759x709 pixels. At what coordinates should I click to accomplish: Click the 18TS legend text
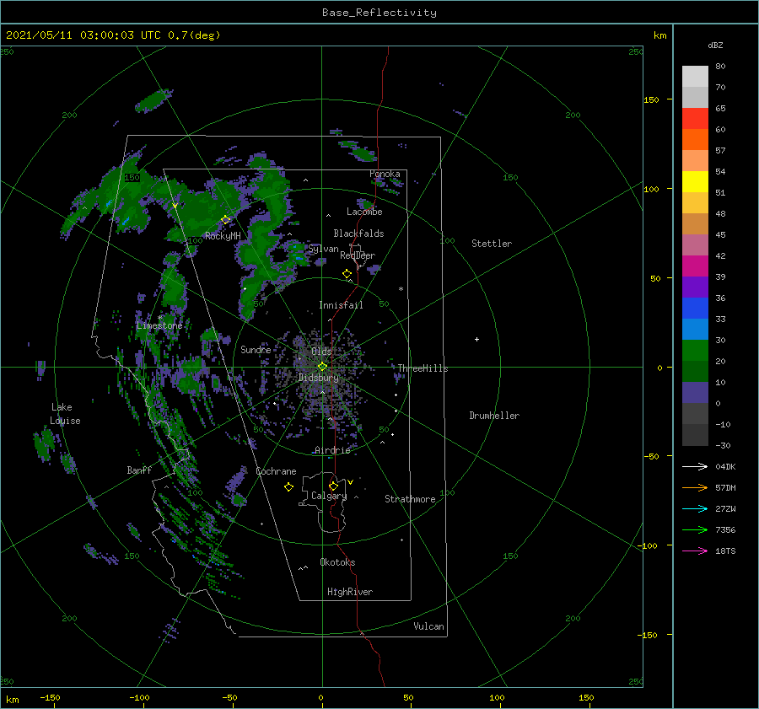click(x=725, y=551)
